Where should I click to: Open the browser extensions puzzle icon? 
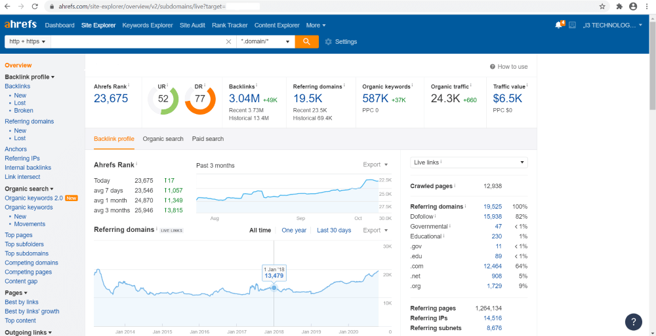(619, 7)
